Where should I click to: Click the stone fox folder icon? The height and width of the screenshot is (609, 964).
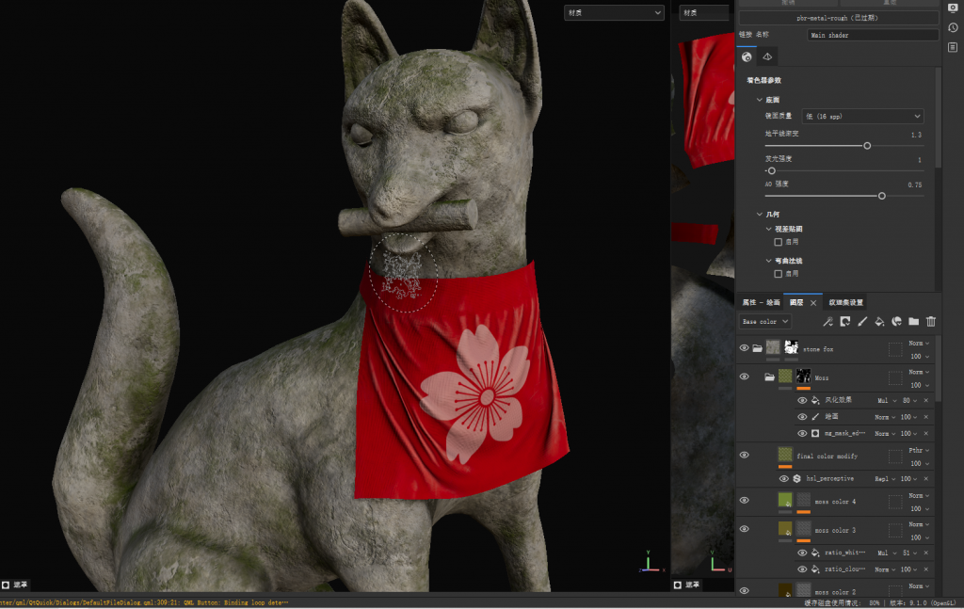758,348
